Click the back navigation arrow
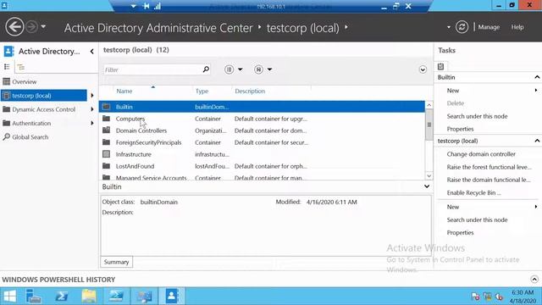The image size is (542, 305). click(14, 26)
